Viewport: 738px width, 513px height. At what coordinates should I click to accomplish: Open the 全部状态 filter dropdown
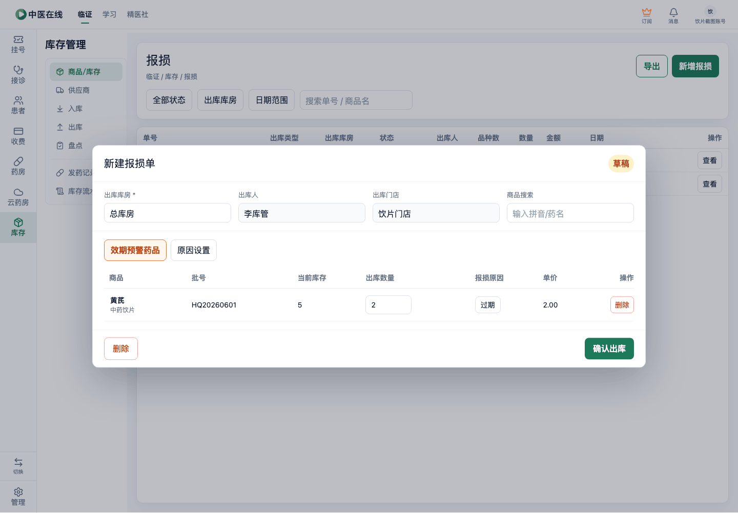169,100
